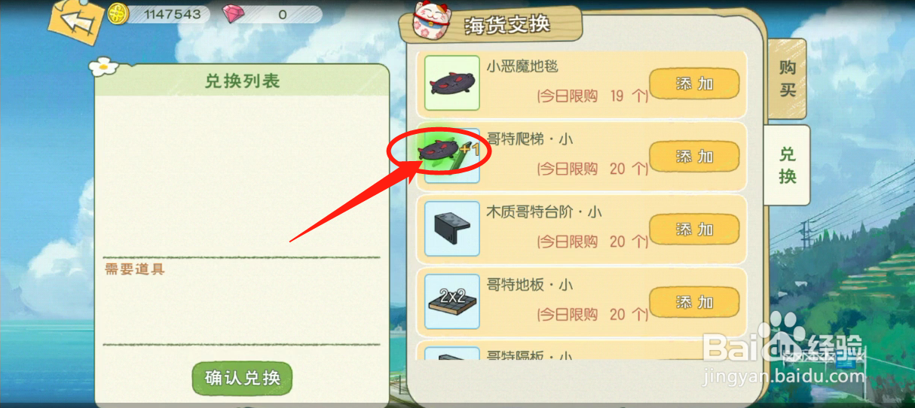Select the 哥特爬梯·小 item icon
This screenshot has width=915, height=408.
tap(452, 156)
